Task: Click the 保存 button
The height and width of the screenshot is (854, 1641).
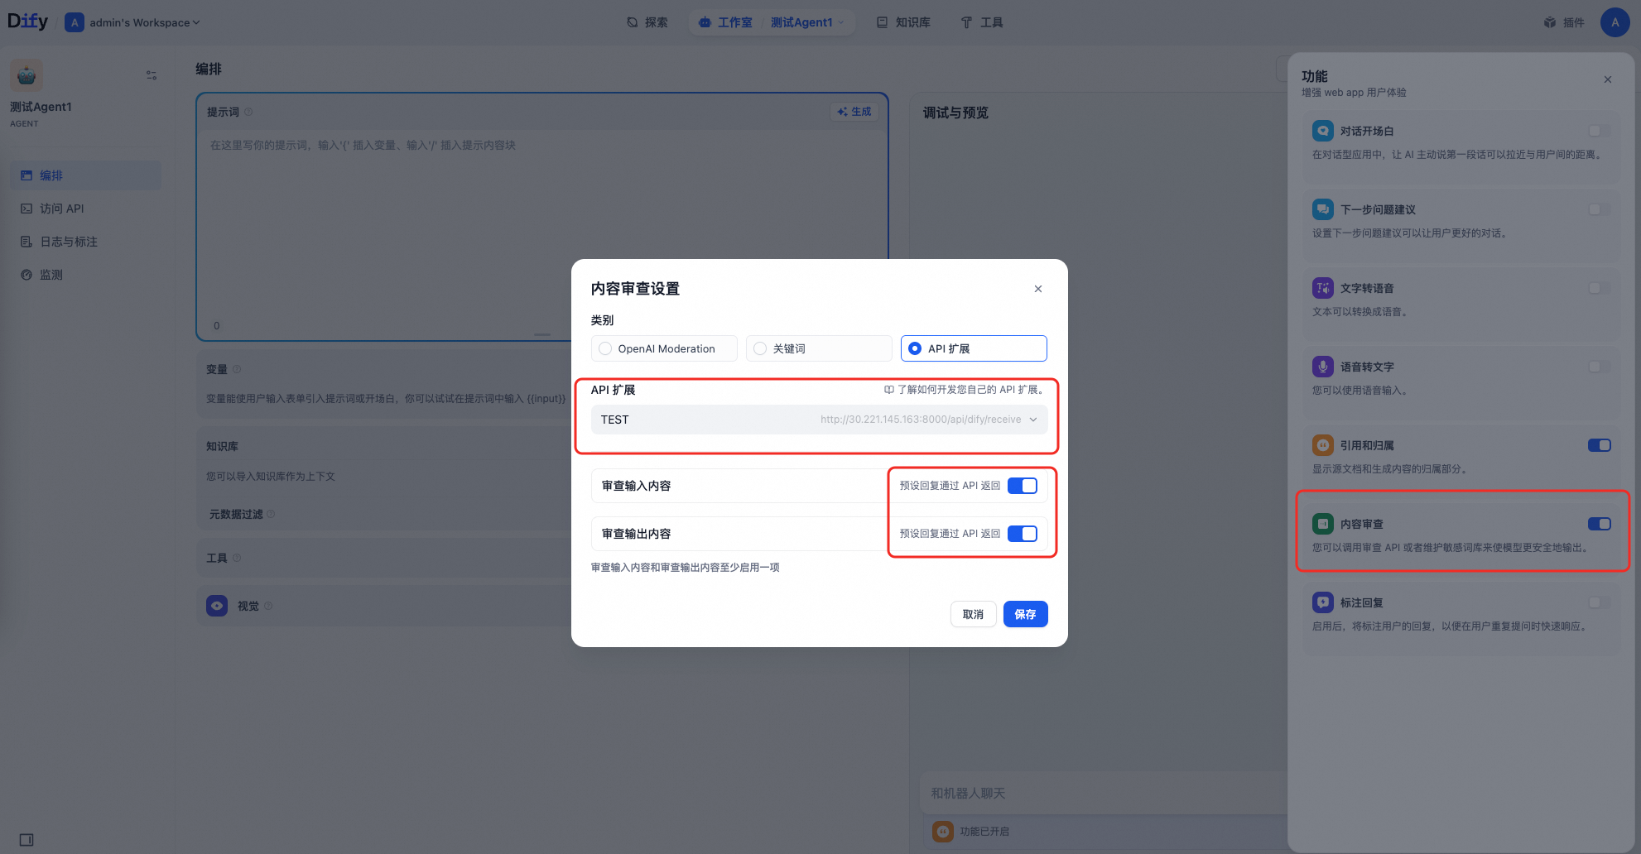Action: click(1025, 614)
